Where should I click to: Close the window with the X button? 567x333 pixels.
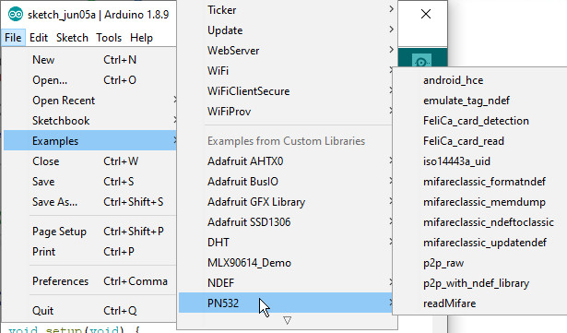pos(426,14)
